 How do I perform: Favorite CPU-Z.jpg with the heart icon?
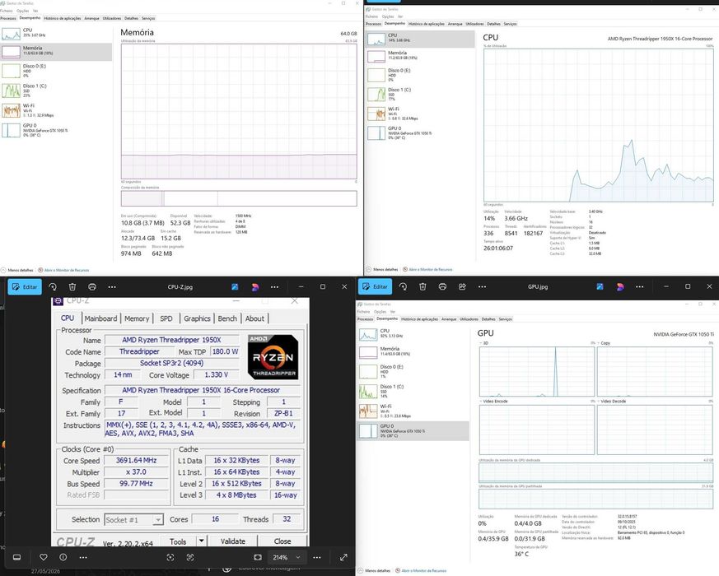[x=44, y=557]
